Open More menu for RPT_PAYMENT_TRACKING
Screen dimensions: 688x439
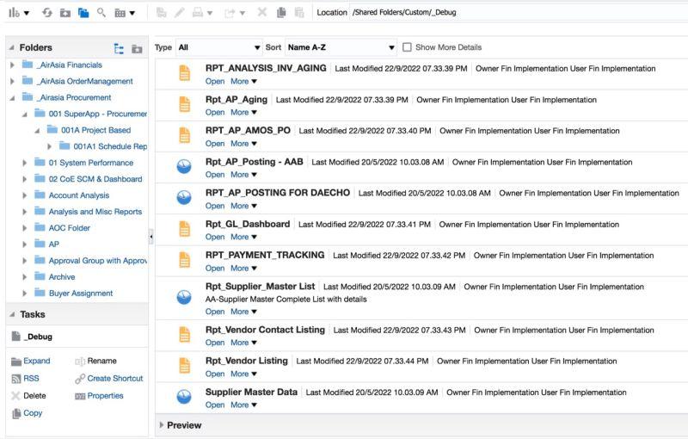tap(243, 268)
